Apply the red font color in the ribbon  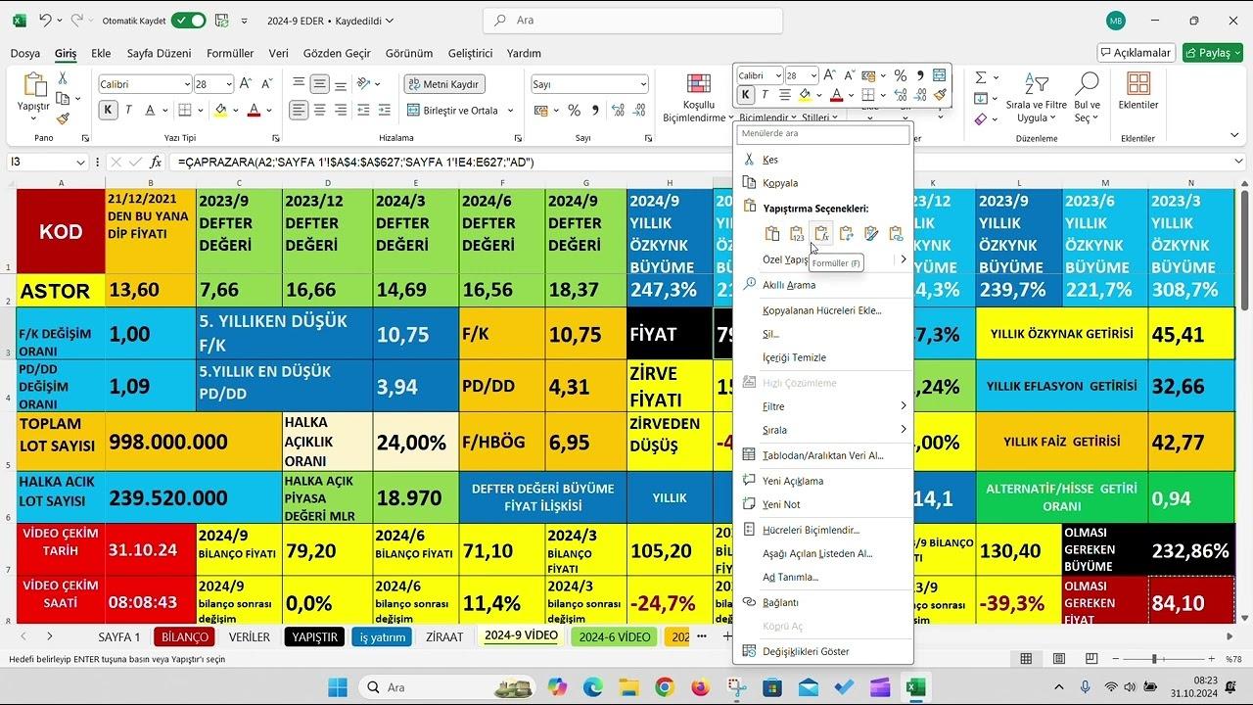tap(254, 110)
